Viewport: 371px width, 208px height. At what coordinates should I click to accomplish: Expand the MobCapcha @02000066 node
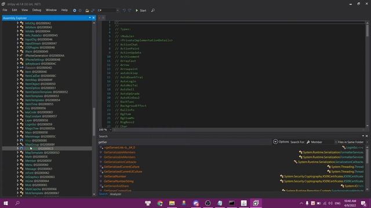coord(17,189)
